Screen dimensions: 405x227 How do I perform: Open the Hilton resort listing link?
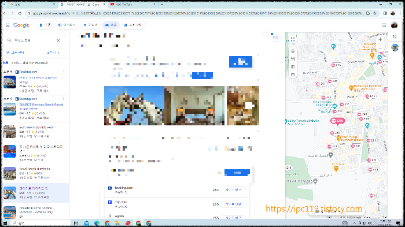[x=39, y=80]
